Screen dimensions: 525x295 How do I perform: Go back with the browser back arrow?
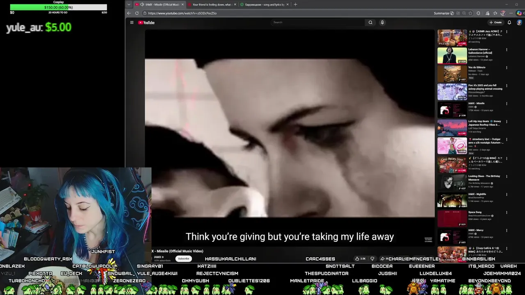point(129,13)
